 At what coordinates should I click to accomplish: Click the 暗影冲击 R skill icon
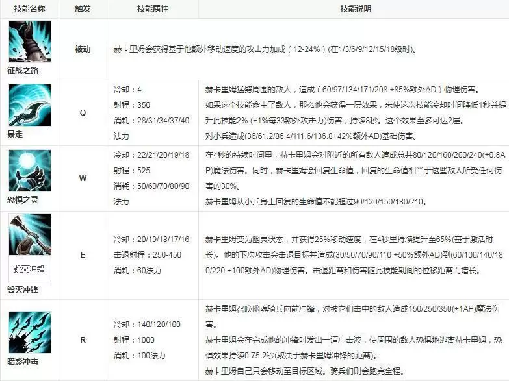pyautogui.click(x=30, y=332)
